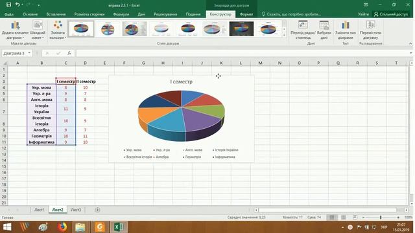
Task: Expand the chart styles gallery
Action: 284,34
